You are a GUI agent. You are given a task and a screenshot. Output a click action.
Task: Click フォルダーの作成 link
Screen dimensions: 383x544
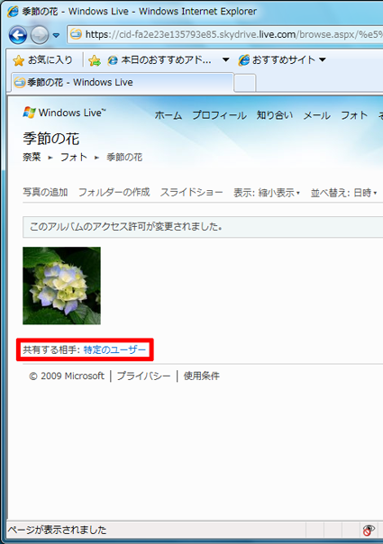pyautogui.click(x=114, y=192)
